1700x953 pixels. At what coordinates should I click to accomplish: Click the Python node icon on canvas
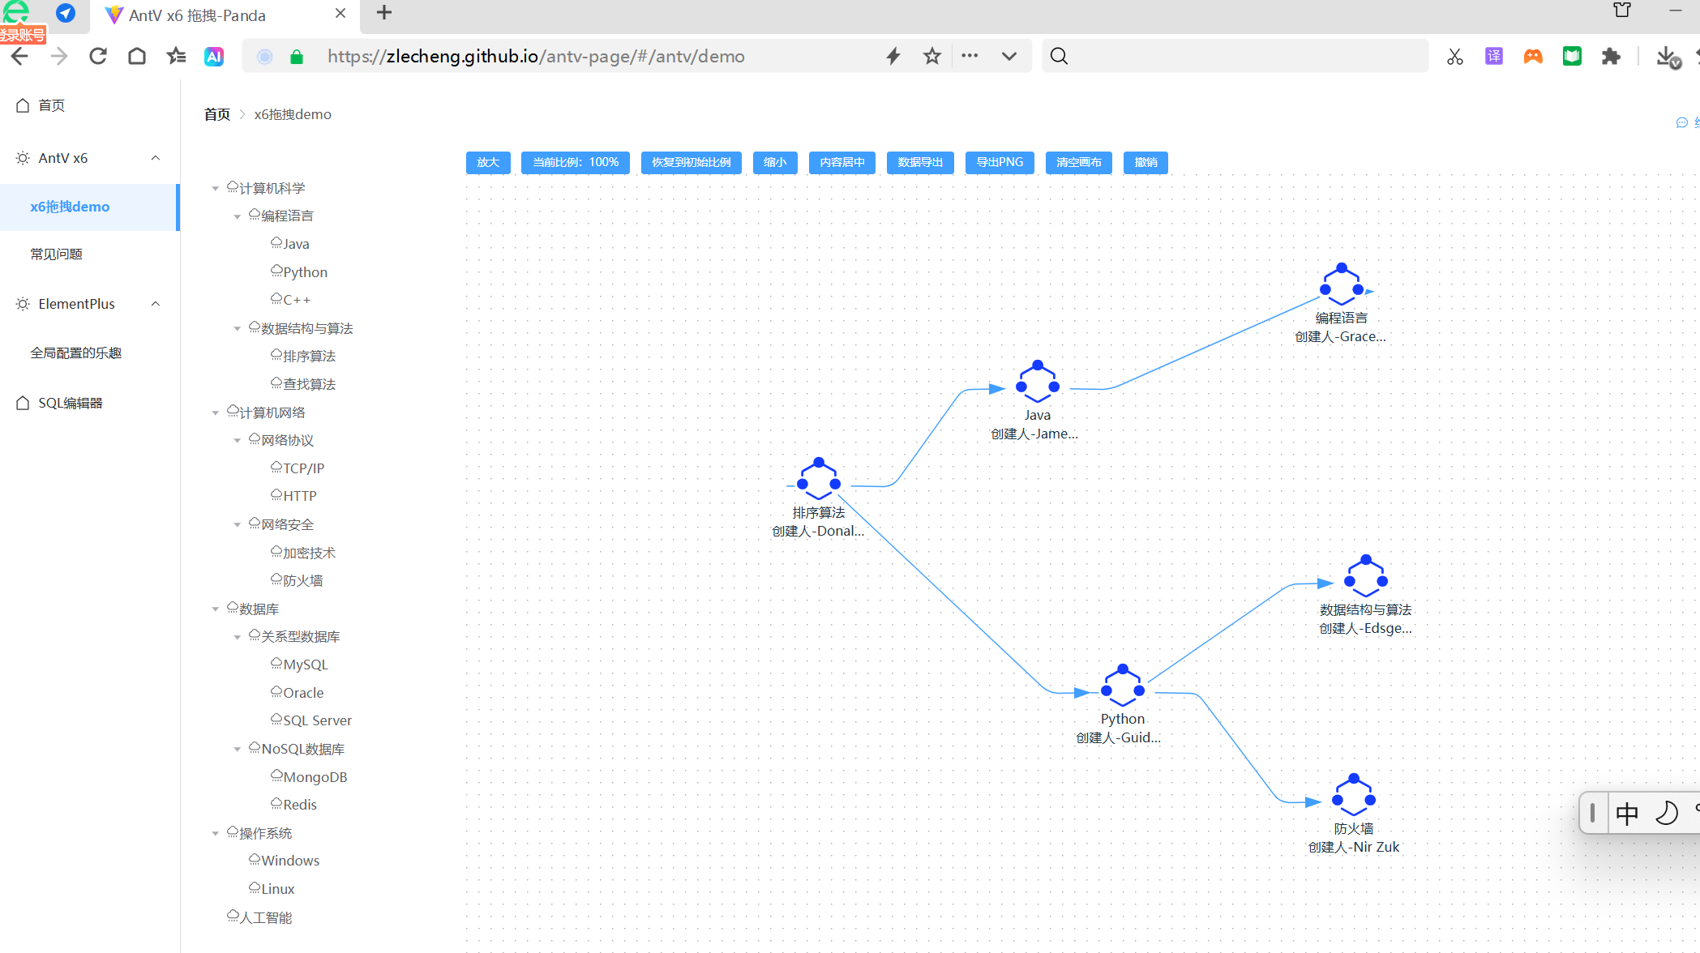[x=1123, y=686]
